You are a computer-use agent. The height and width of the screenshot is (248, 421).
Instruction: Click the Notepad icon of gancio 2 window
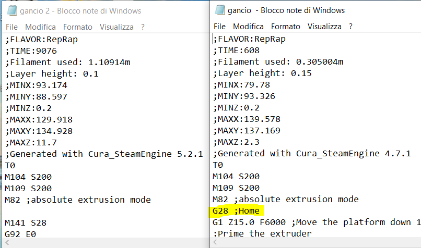coord(12,11)
